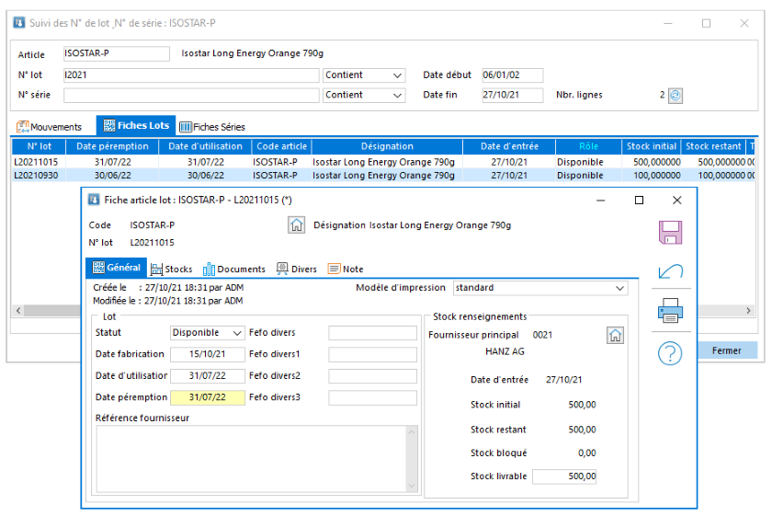
Task: Click the Stock initial column header
Action: pos(652,146)
